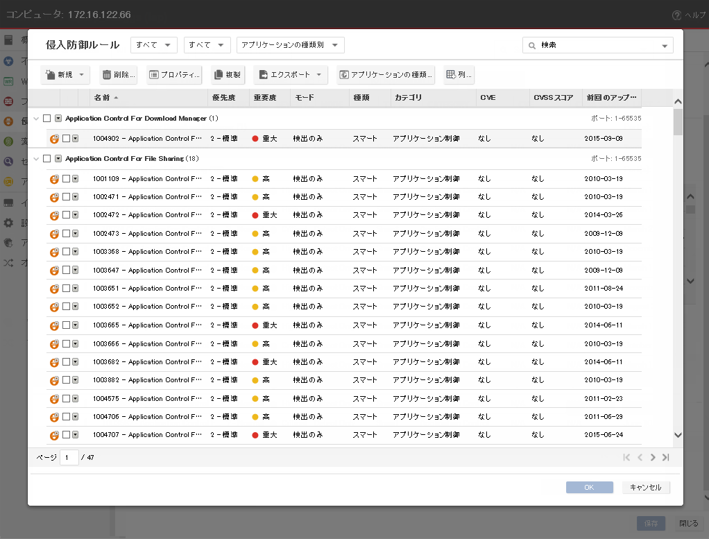Click the 複製 (Duplicate) toolbar button
709x539 pixels.
click(x=228, y=75)
